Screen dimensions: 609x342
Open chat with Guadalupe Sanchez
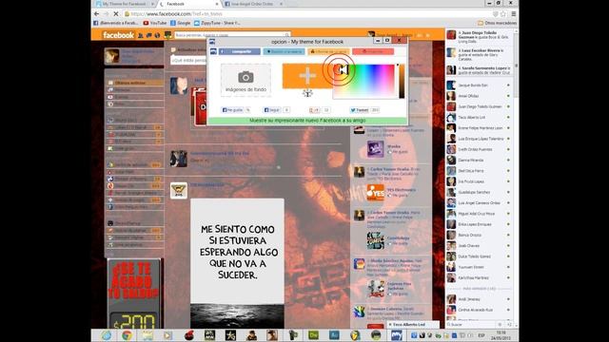(x=478, y=192)
